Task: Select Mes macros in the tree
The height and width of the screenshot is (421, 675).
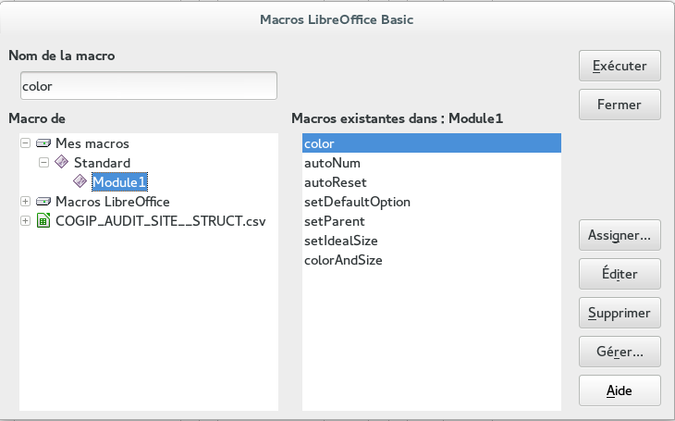Action: click(x=92, y=143)
